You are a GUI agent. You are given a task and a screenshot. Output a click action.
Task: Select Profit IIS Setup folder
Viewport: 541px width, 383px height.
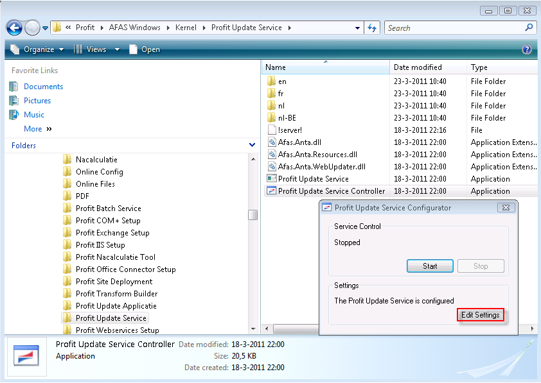pyautogui.click(x=100, y=245)
